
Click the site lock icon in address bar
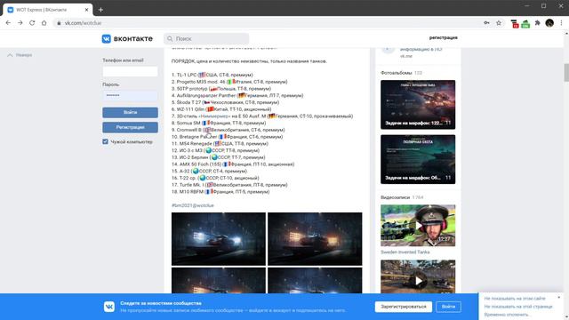click(59, 23)
